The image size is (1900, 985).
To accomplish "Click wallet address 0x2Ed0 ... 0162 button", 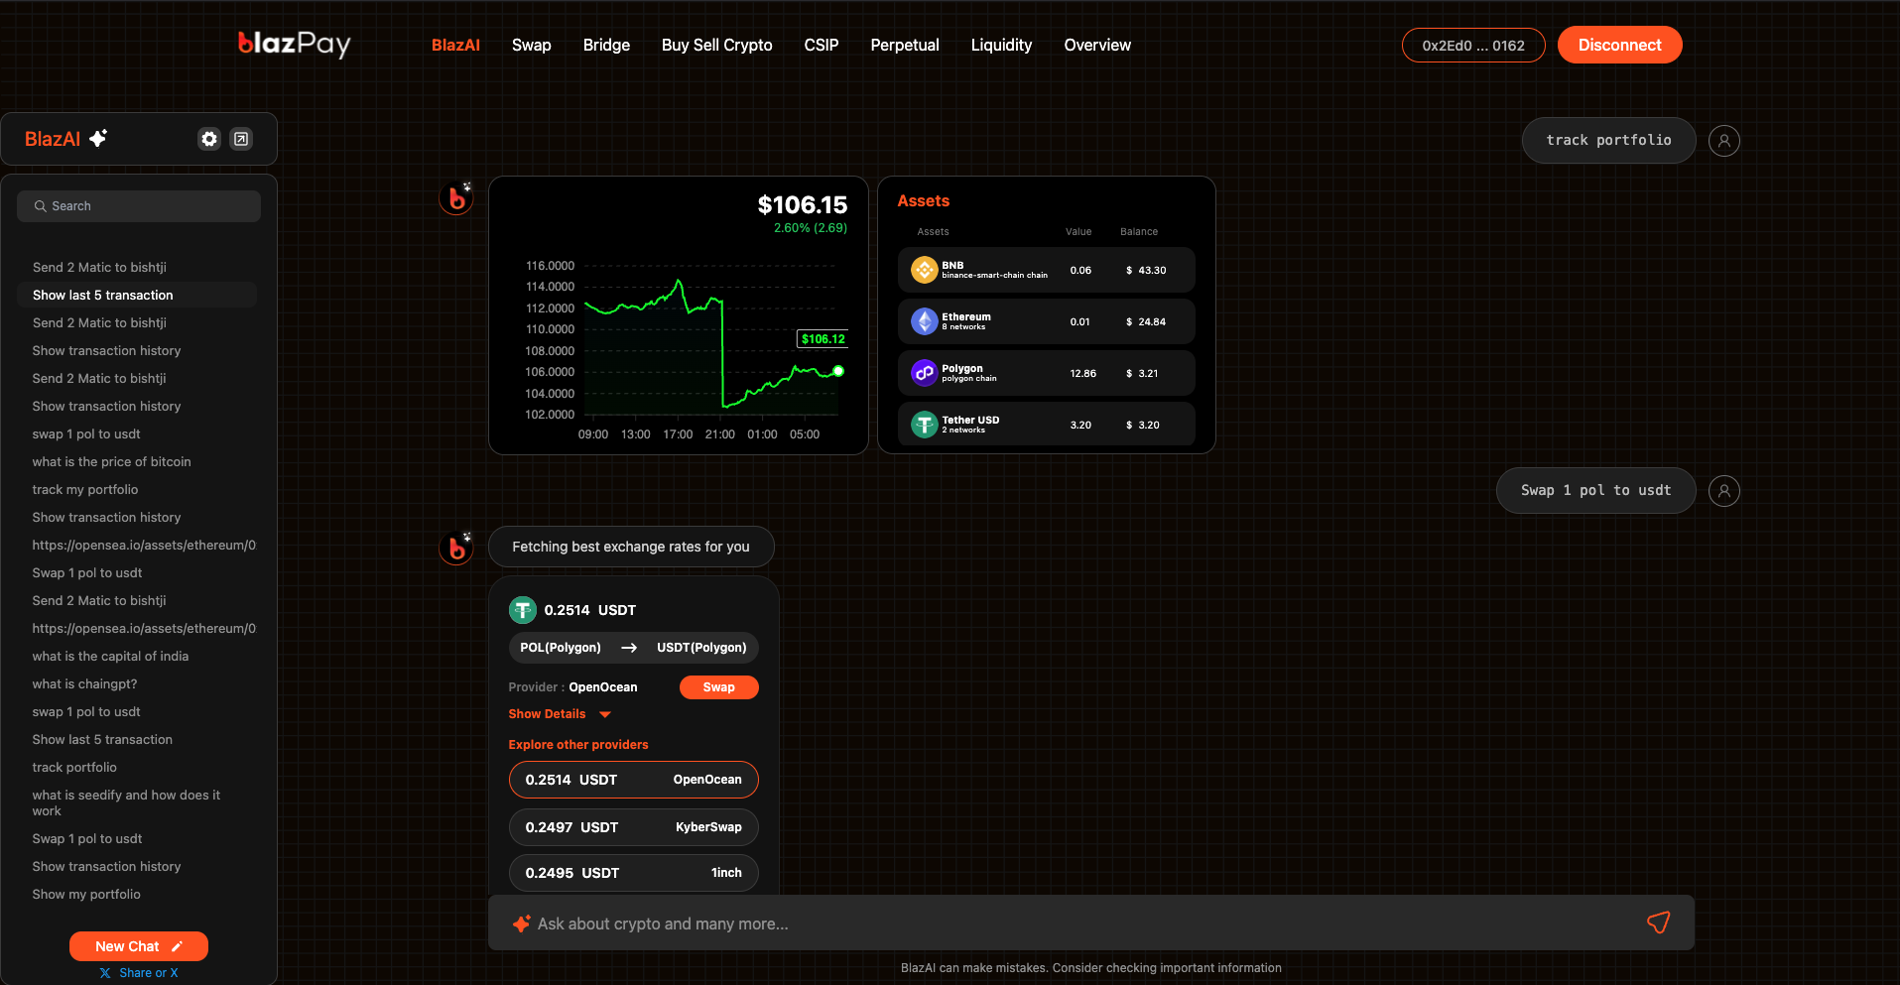I will (1473, 45).
